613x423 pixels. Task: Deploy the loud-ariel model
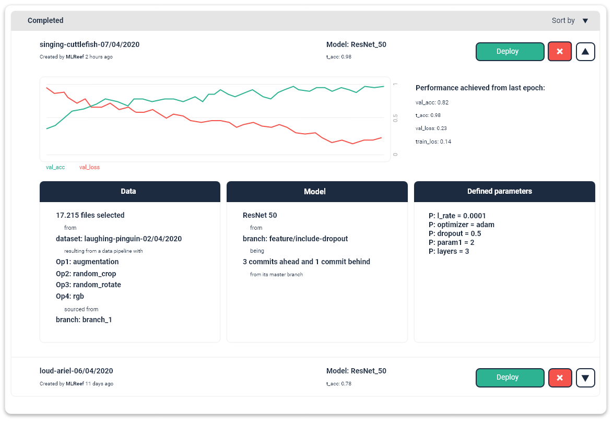[x=510, y=378]
